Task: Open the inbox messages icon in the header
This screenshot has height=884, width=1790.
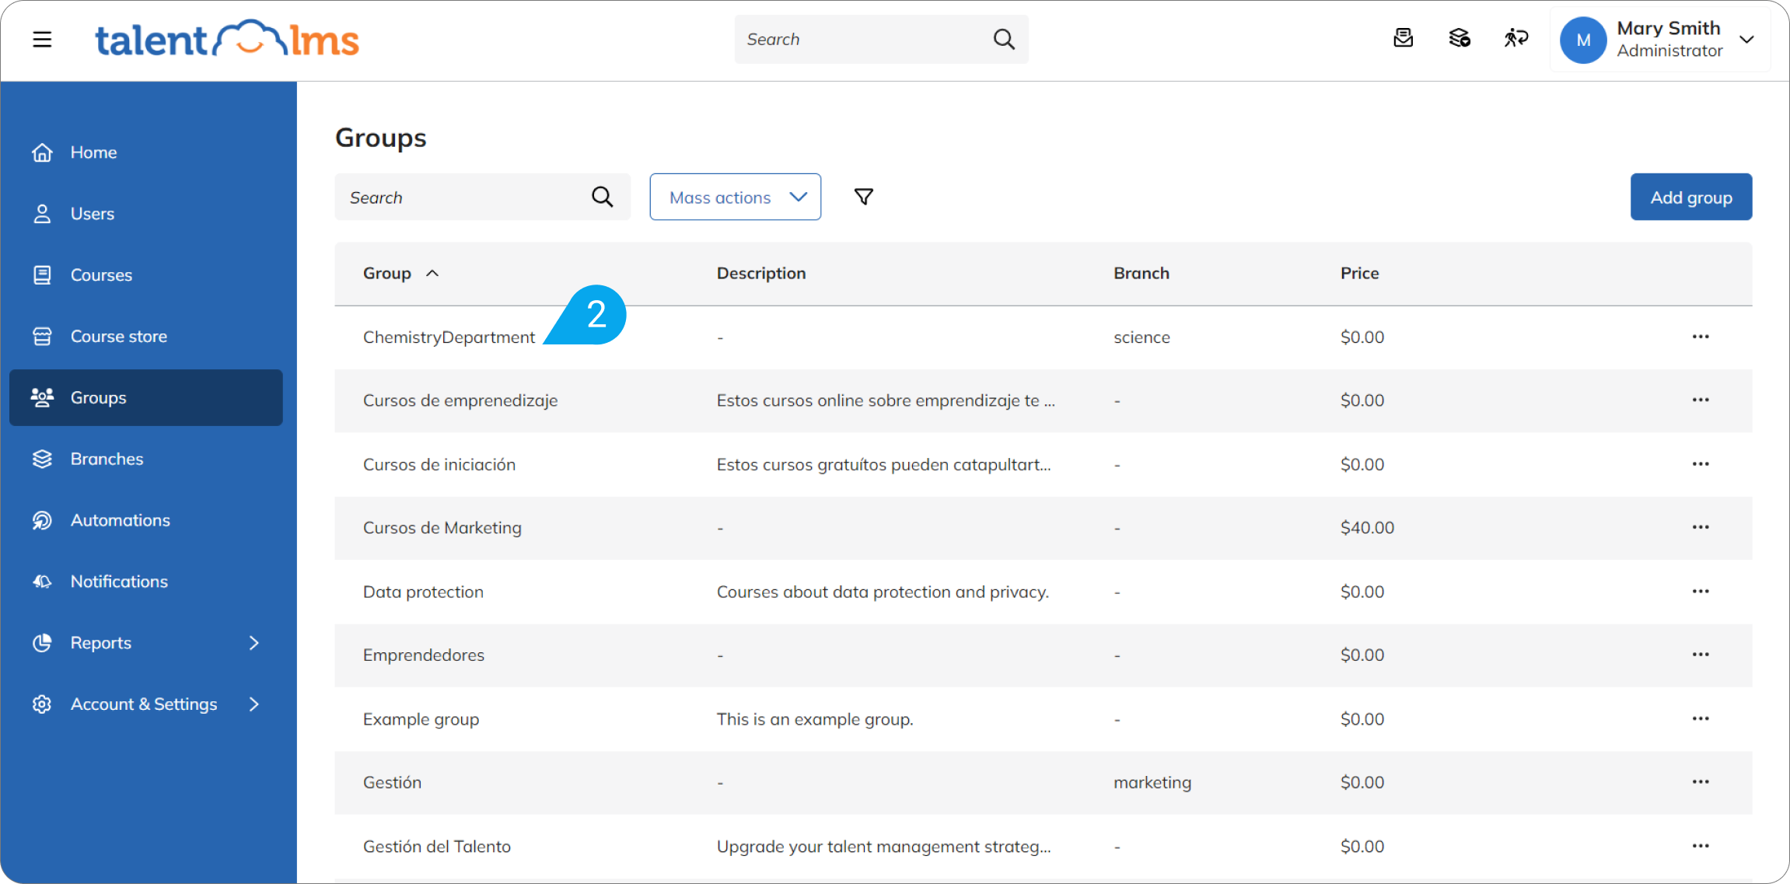Action: coord(1404,38)
